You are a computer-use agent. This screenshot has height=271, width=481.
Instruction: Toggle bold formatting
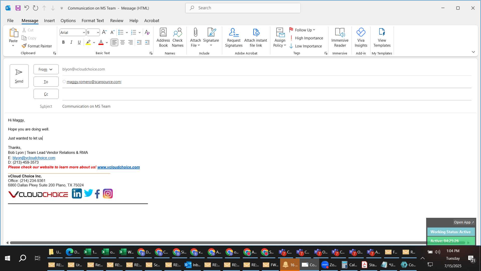pos(63,42)
